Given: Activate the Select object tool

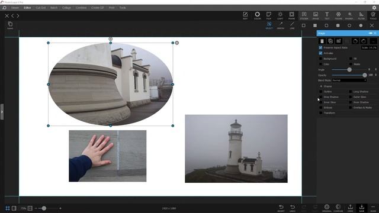Looking at the screenshot, I should 269,25.
